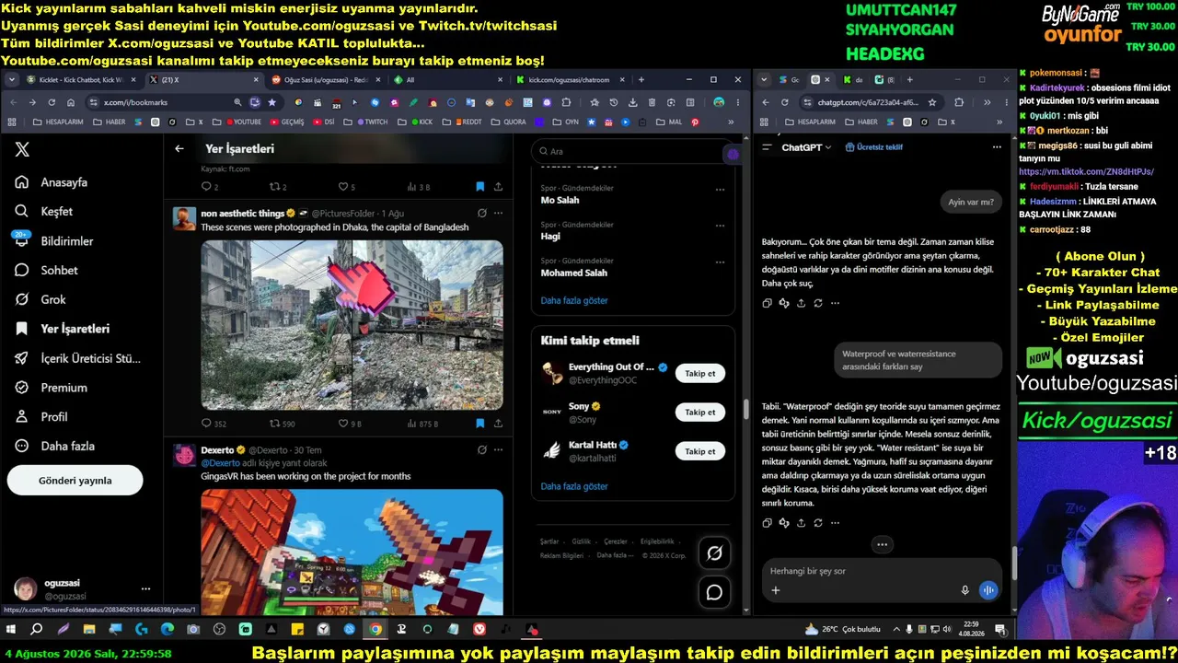This screenshot has width=1178, height=663.
Task: Follow Everything Out Of with Takip et
Action: point(700,373)
